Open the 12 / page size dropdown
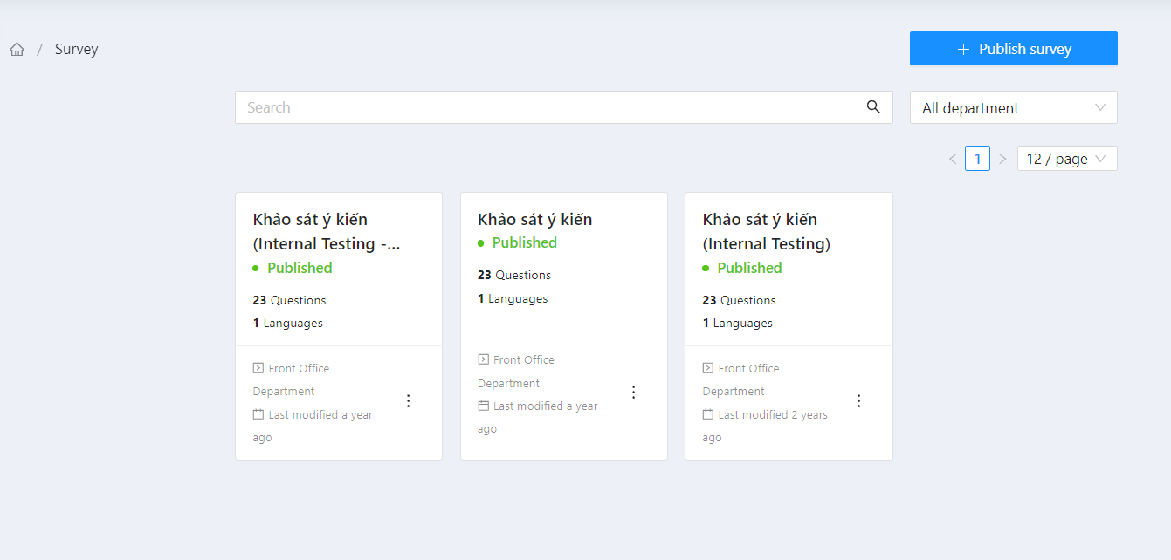Viewport: 1171px width, 560px height. coord(1066,159)
